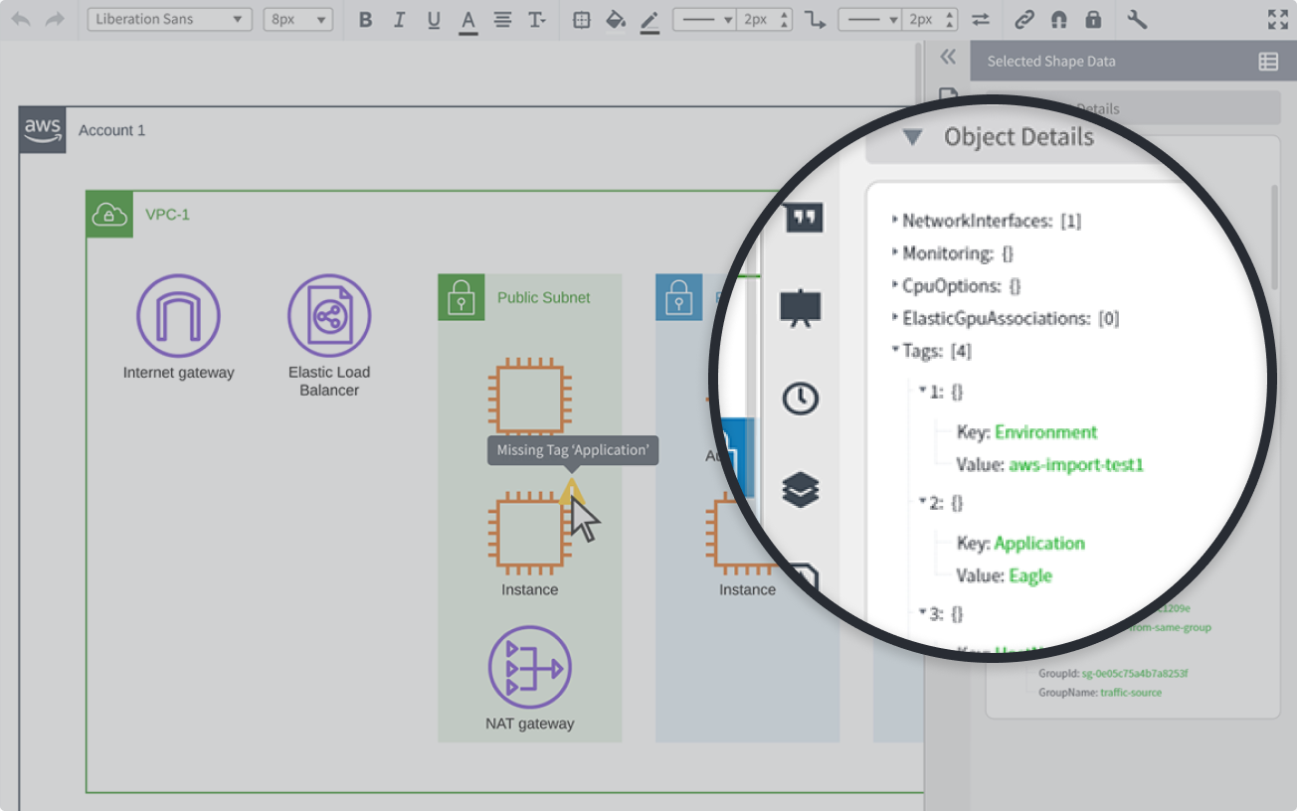Image resolution: width=1297 pixels, height=811 pixels.
Task: Enter fullscreen mode with expand icon
Action: [1278, 20]
